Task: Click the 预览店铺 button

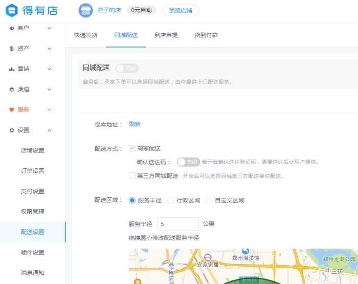Action: [181, 11]
